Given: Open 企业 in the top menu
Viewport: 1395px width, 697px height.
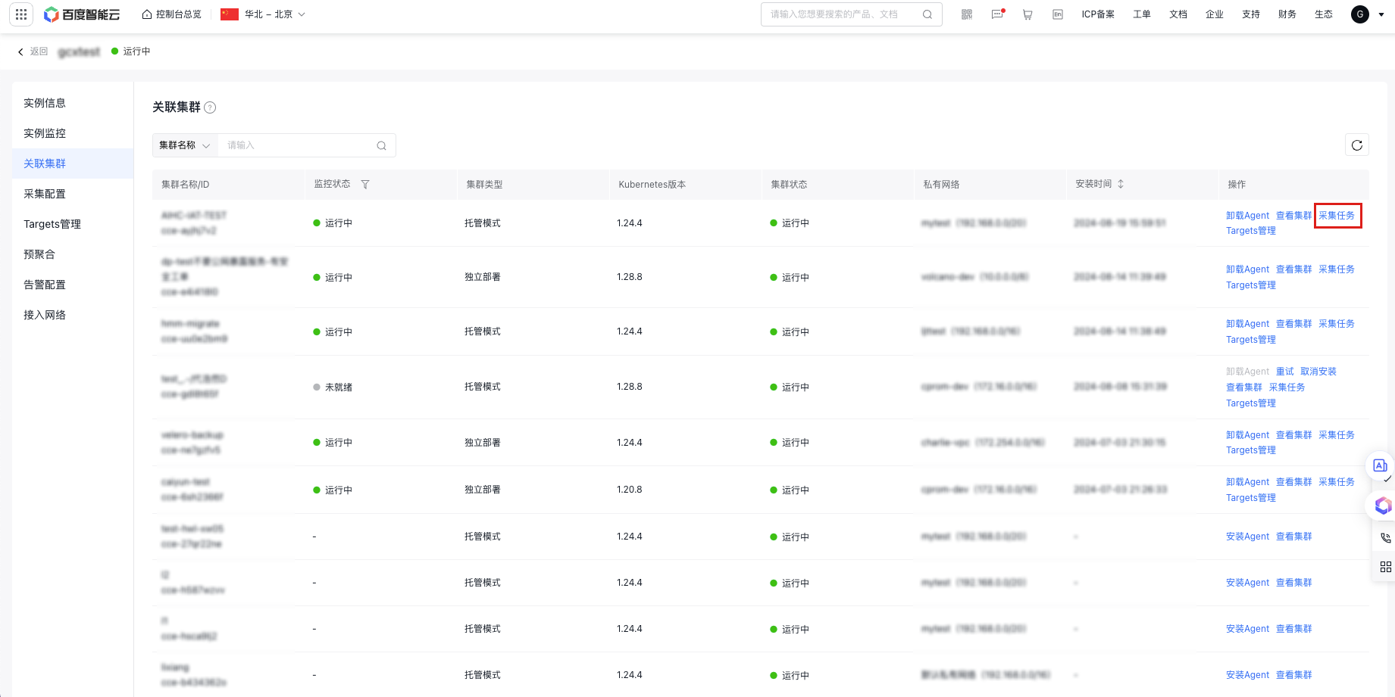Looking at the screenshot, I should pyautogui.click(x=1215, y=14).
